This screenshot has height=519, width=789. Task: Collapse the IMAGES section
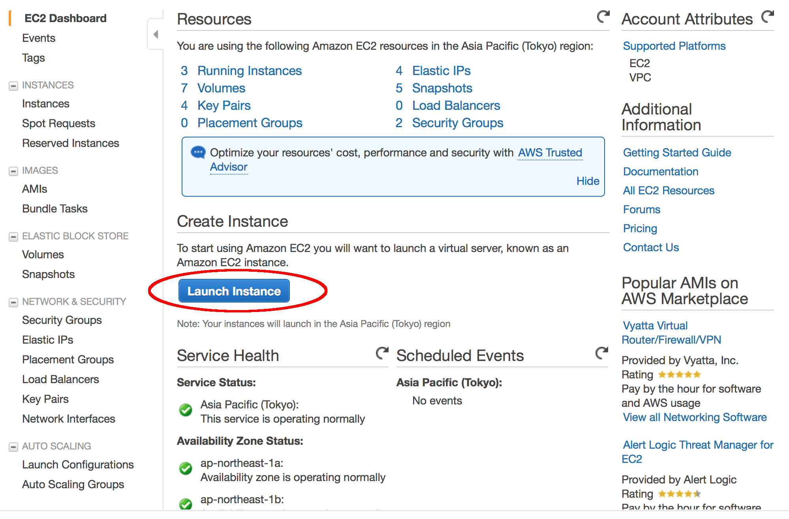coord(13,171)
